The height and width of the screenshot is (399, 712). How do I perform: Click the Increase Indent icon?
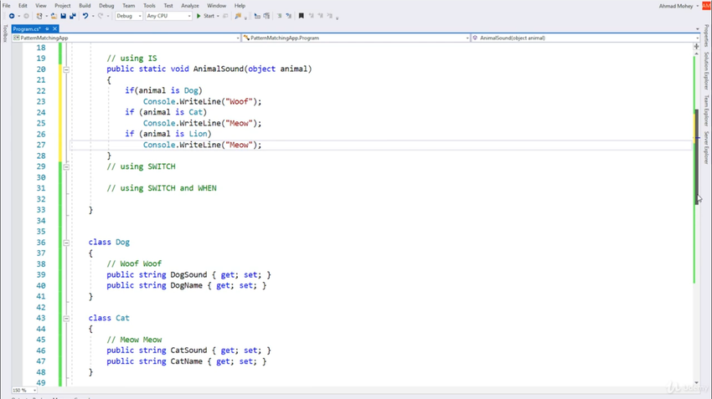pyautogui.click(x=289, y=16)
